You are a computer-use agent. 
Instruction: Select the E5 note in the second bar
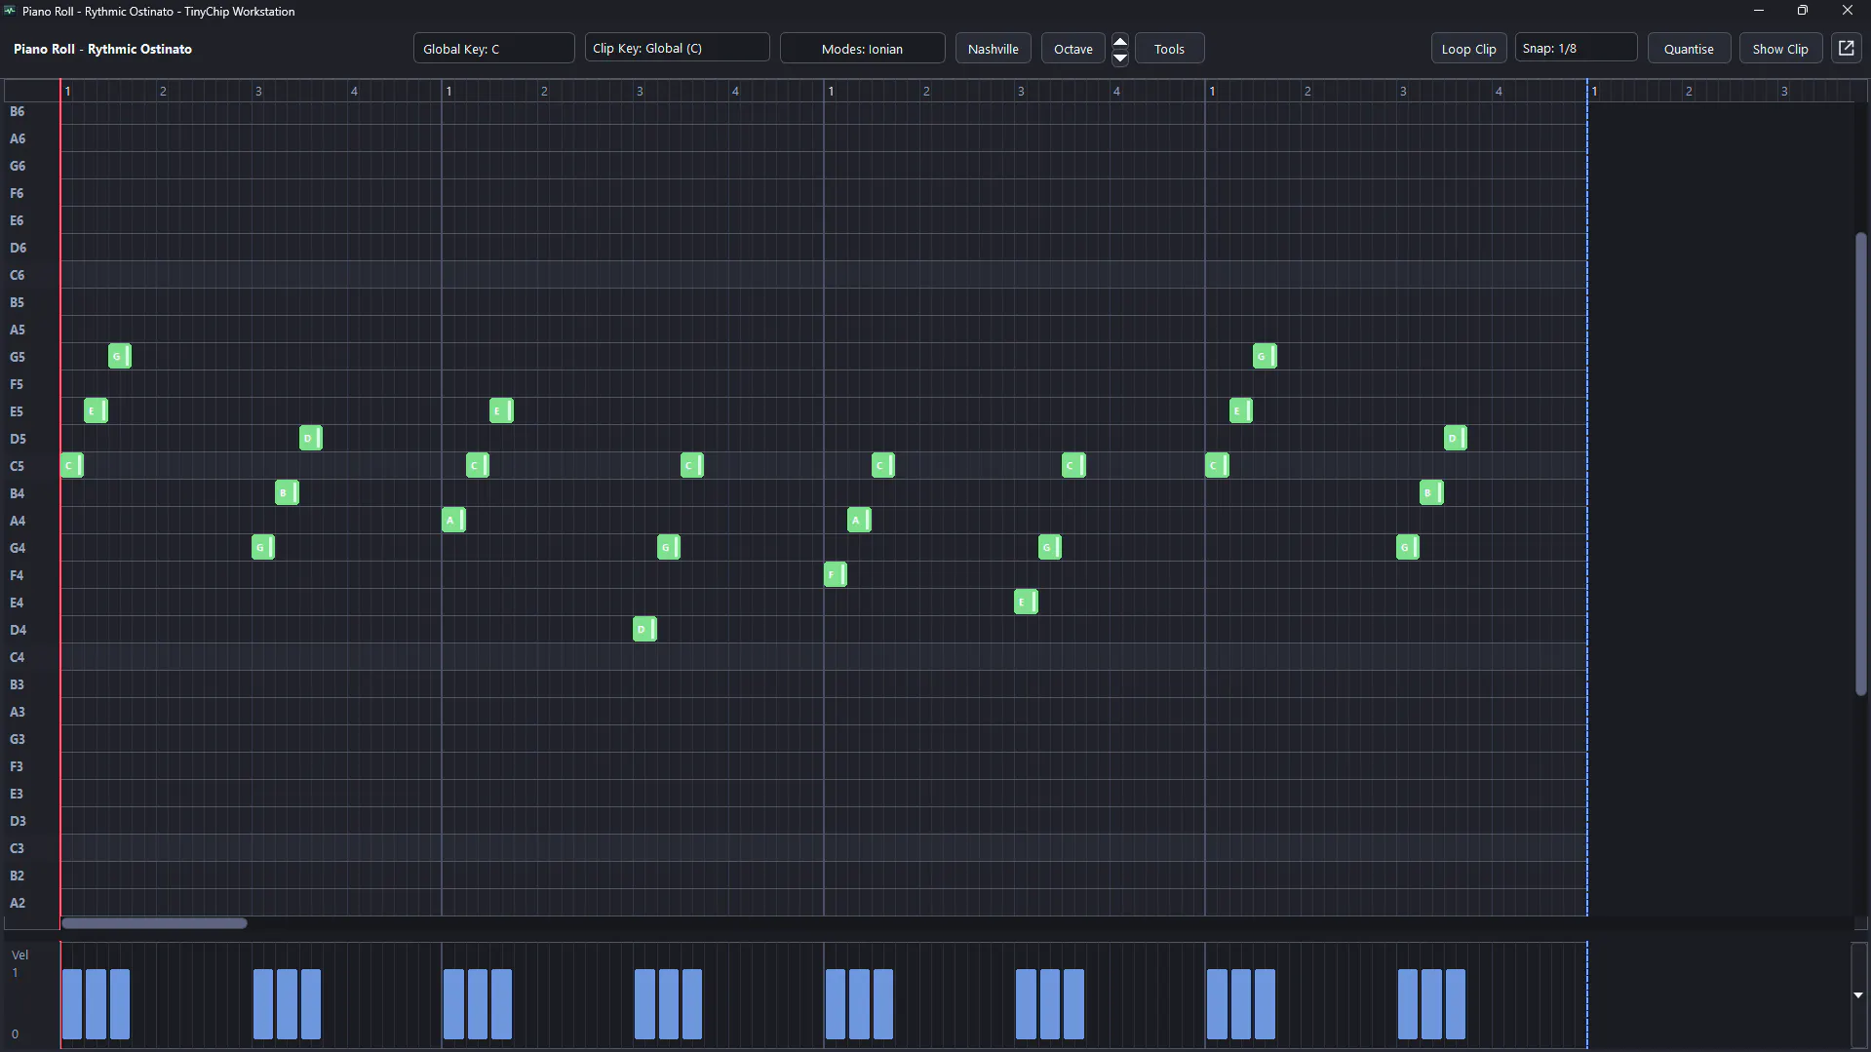pyautogui.click(x=501, y=410)
